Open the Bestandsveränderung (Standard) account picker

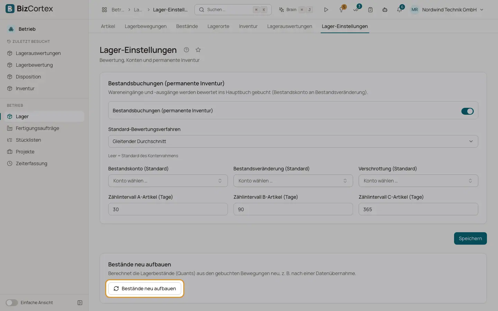(293, 181)
